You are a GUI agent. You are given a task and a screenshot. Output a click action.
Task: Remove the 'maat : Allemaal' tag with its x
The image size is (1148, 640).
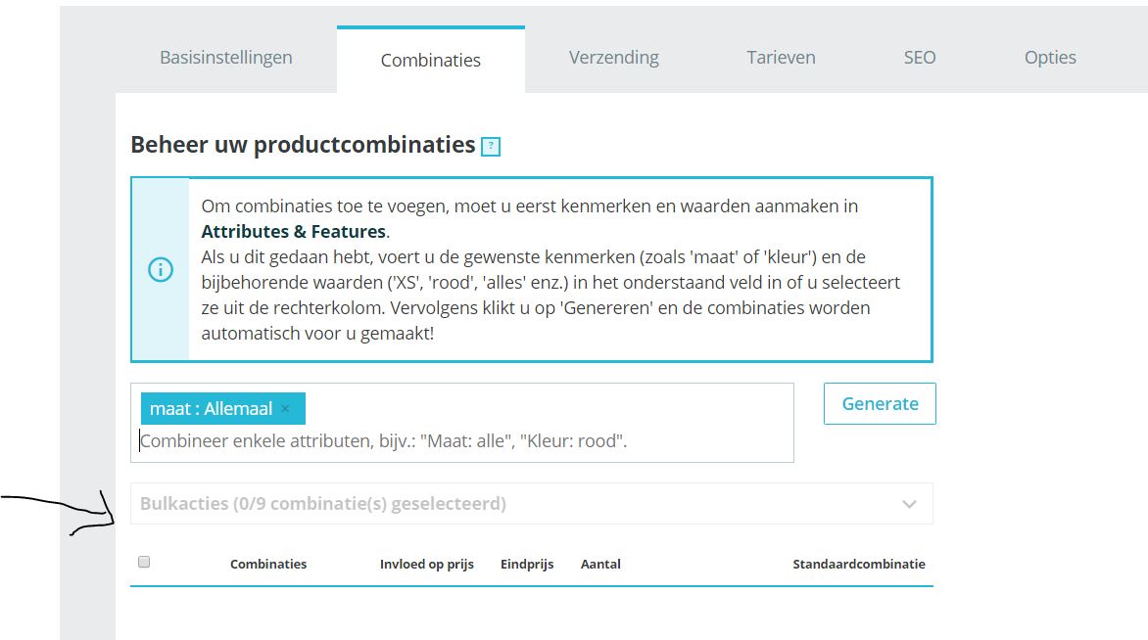(x=285, y=409)
